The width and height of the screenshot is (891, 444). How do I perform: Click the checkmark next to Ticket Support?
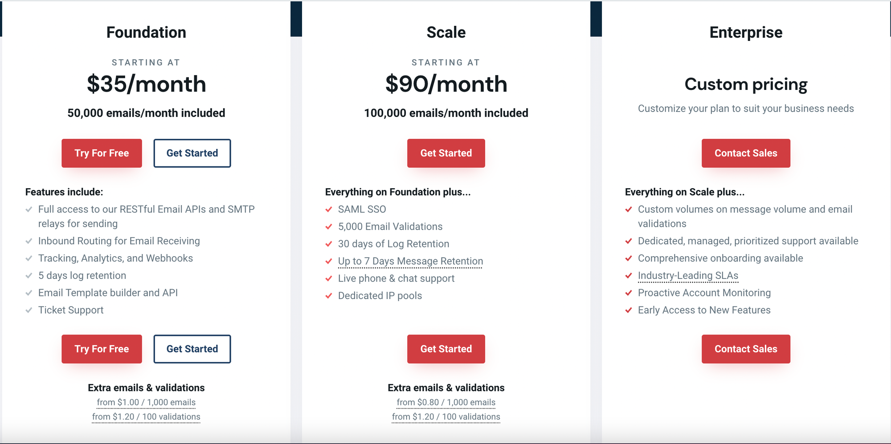pyautogui.click(x=29, y=310)
